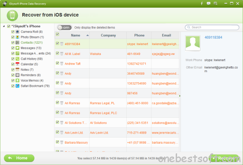Open Voice Memos (4) category

pos(32,80)
